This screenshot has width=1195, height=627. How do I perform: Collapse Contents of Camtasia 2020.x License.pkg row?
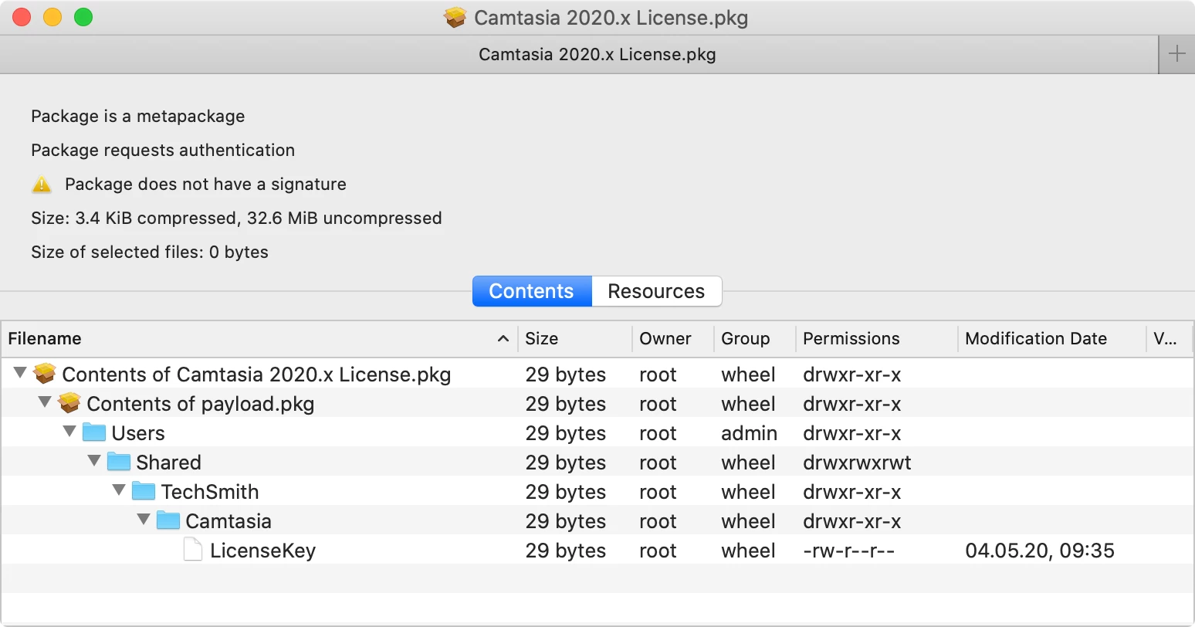point(20,373)
